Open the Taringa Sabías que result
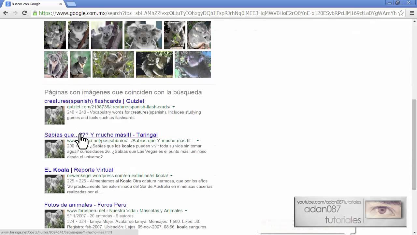Screen dimensions: 417x235 (x=101, y=135)
